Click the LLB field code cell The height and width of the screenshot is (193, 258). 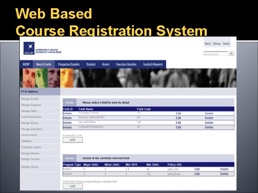pyautogui.click(x=139, y=122)
